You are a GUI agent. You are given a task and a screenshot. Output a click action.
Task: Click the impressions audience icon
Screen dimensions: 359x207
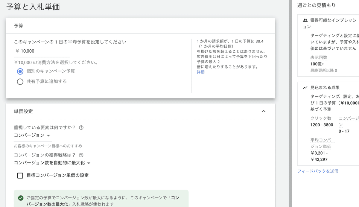click(x=305, y=20)
